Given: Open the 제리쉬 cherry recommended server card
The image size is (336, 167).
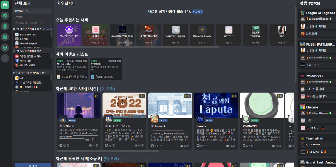Looking at the screenshot, I should point(96,35).
